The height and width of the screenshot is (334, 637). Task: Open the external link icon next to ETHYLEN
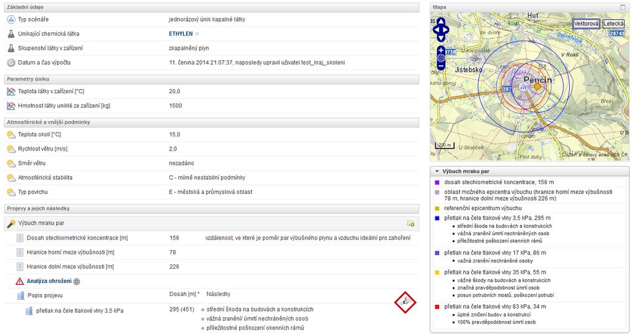point(197,34)
